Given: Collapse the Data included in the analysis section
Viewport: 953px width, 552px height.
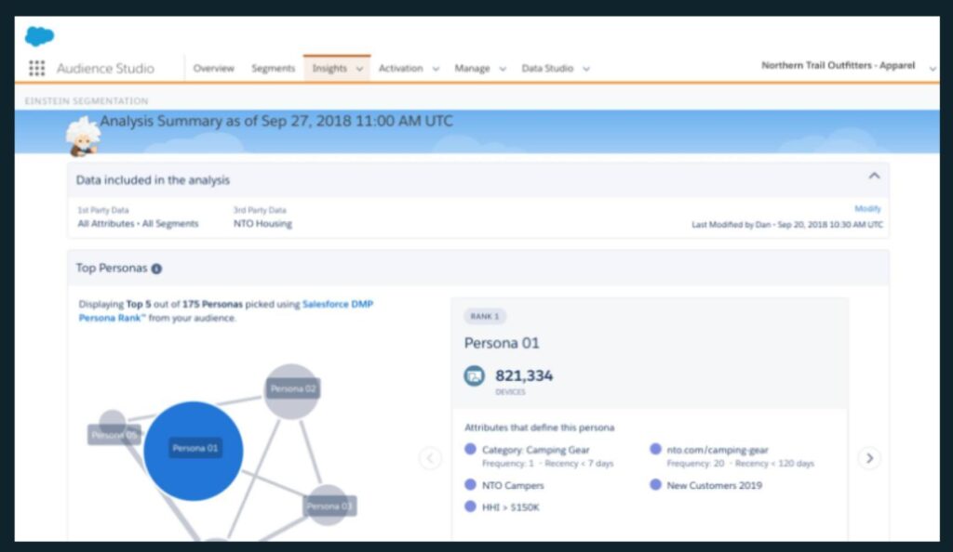Looking at the screenshot, I should pos(874,176).
